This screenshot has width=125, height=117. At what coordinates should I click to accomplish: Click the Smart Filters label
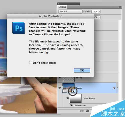89,98
